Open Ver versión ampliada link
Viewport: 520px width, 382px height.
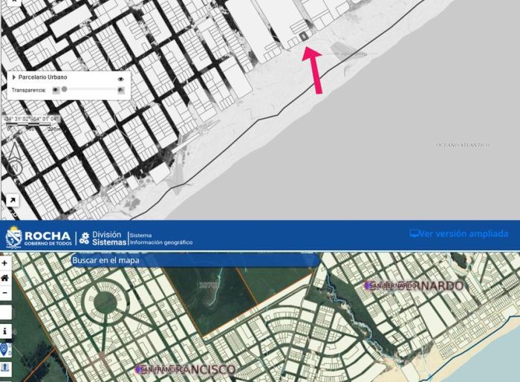click(458, 233)
